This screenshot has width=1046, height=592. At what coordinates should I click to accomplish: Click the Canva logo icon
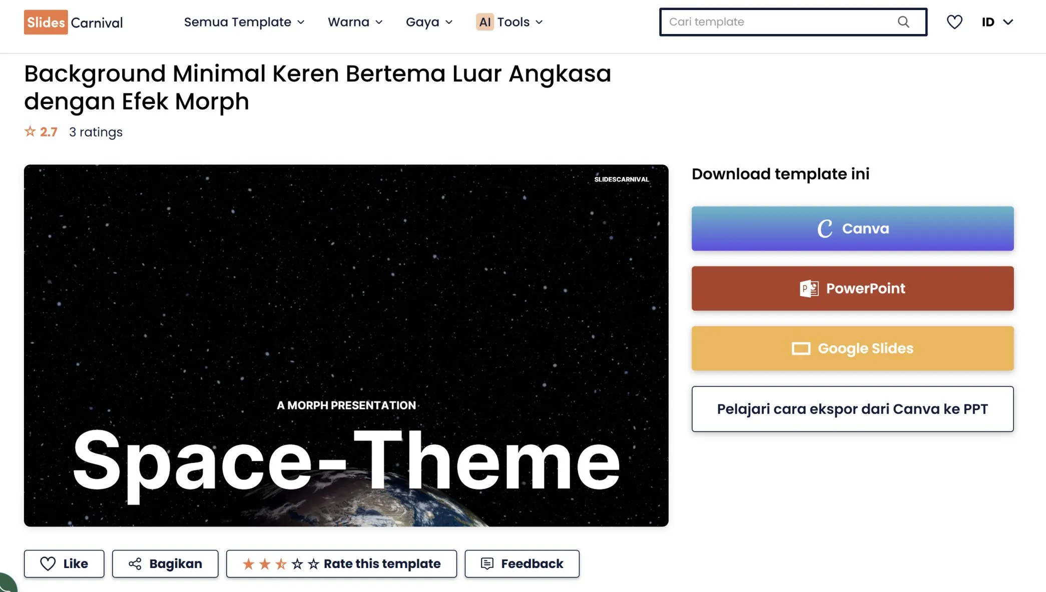tap(824, 228)
